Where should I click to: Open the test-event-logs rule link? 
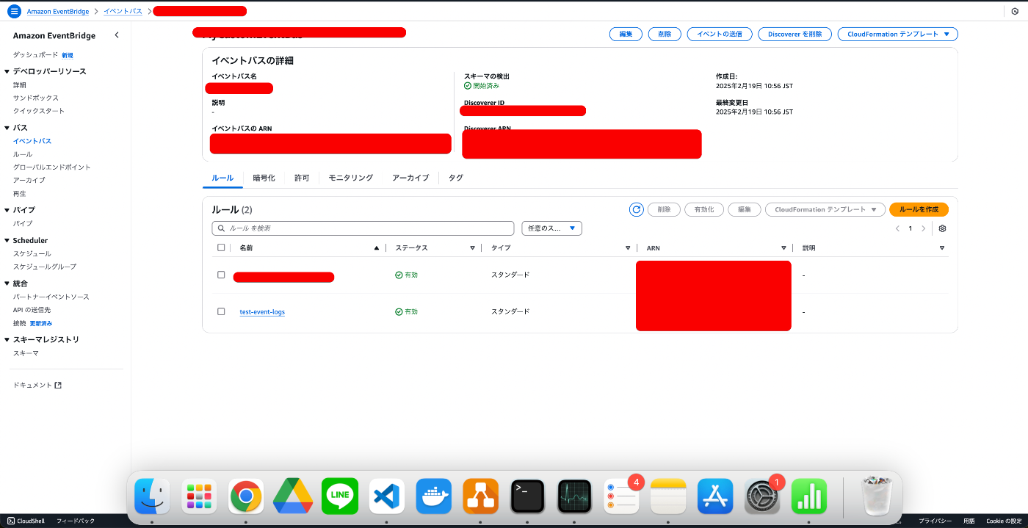pyautogui.click(x=262, y=312)
